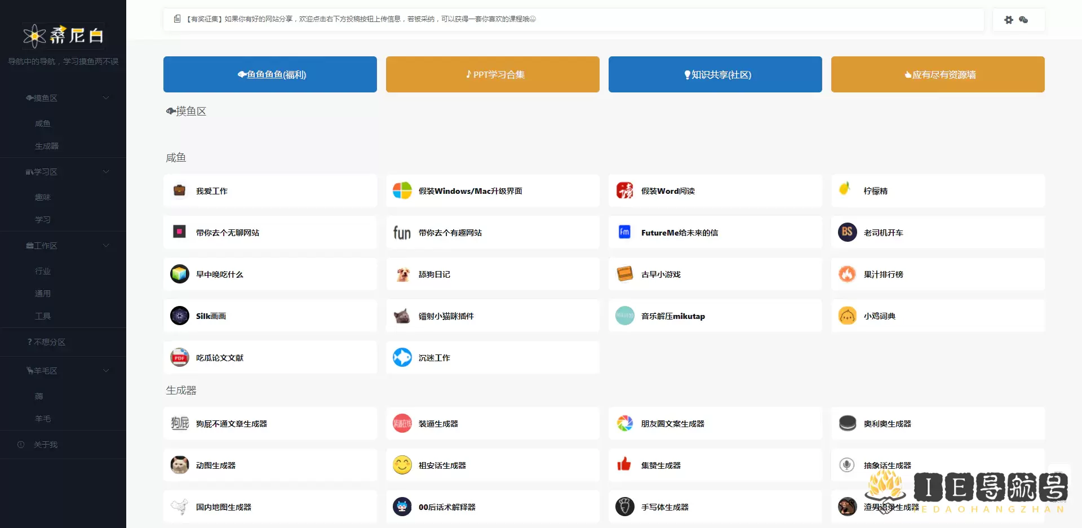This screenshot has height=528, width=1082.
Task: Click the BS icon for 老司机开车
Action: coord(847,232)
